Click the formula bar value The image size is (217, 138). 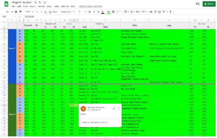point(29,17)
